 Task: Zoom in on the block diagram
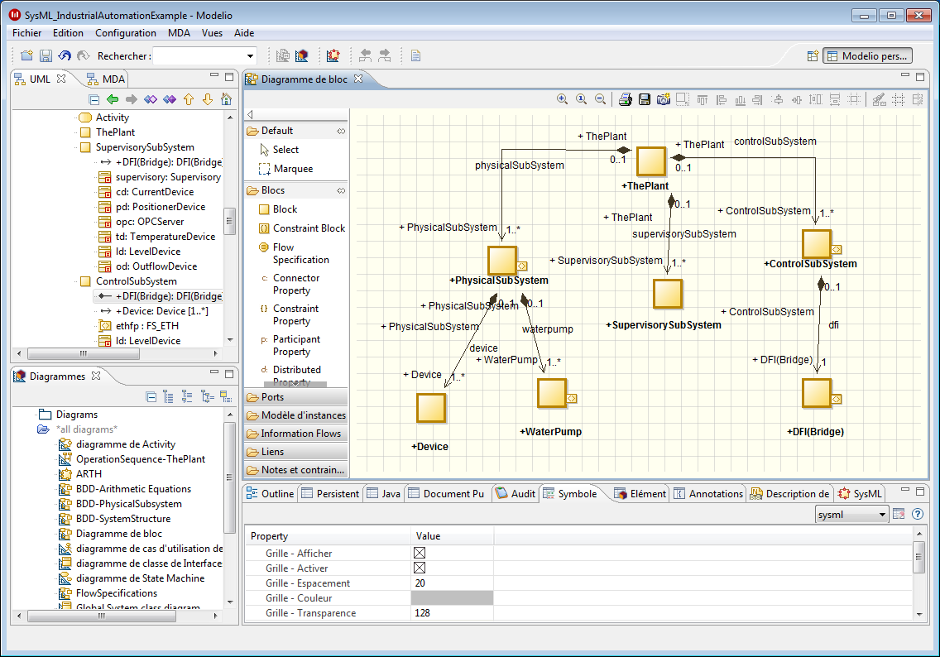(x=562, y=99)
